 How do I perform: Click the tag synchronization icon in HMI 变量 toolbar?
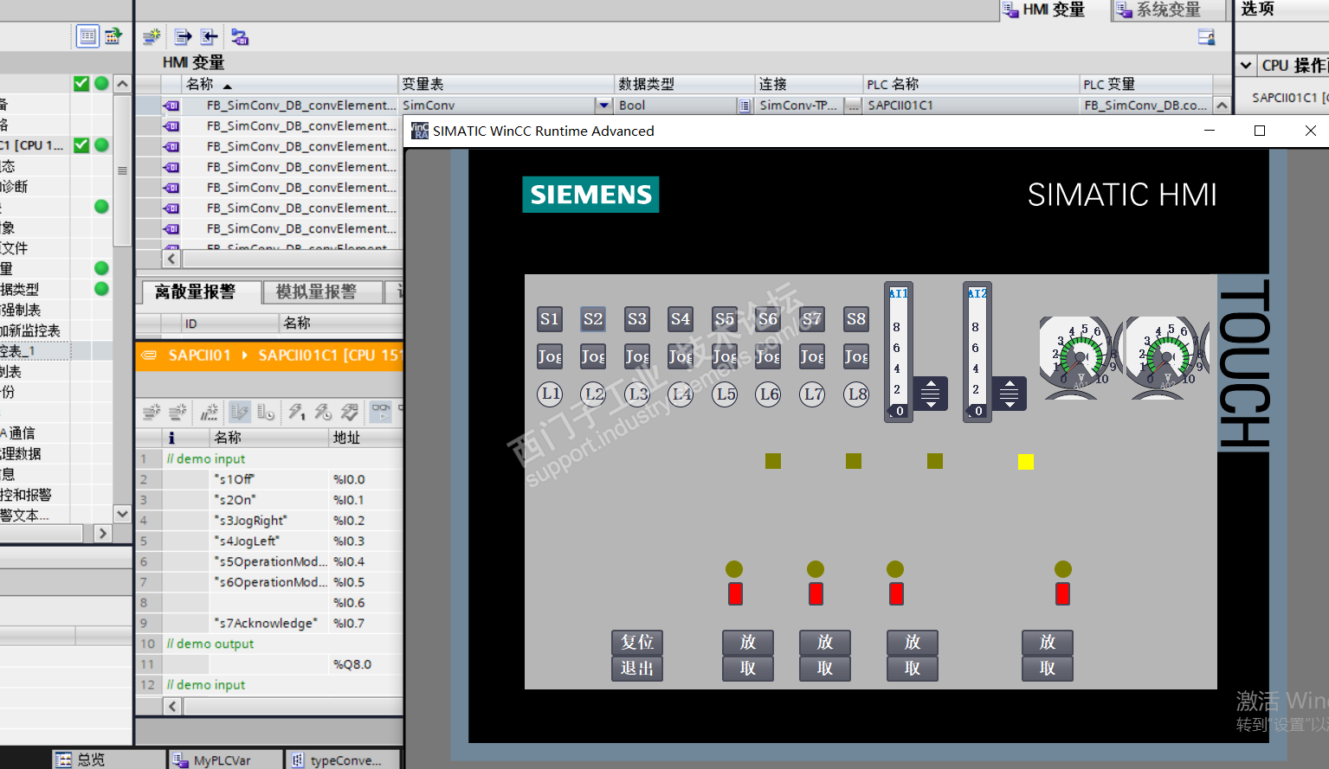(240, 36)
